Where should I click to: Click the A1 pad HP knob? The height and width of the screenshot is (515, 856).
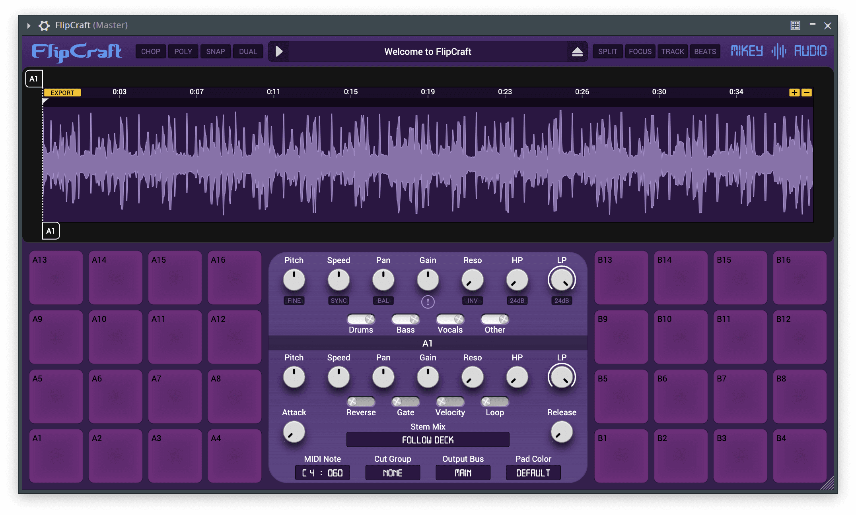tap(517, 378)
